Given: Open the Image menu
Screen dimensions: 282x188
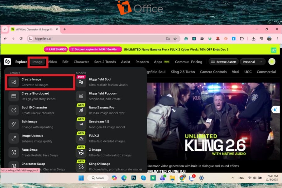Looking at the screenshot, I should click(37, 62).
